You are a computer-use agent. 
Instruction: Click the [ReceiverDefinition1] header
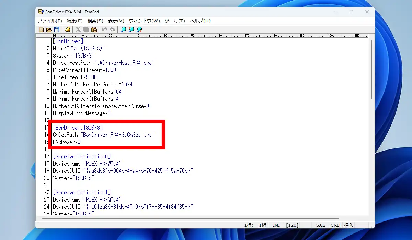tap(82, 192)
